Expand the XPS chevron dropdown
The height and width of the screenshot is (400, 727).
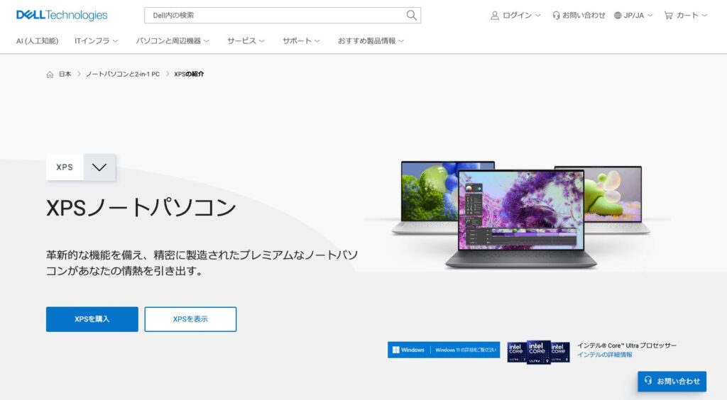[99, 167]
